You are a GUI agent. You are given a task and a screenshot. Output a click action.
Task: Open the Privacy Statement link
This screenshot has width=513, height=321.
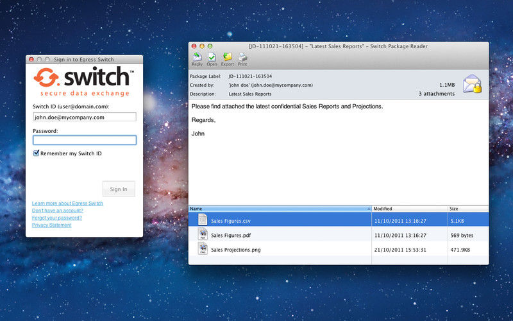click(x=52, y=225)
